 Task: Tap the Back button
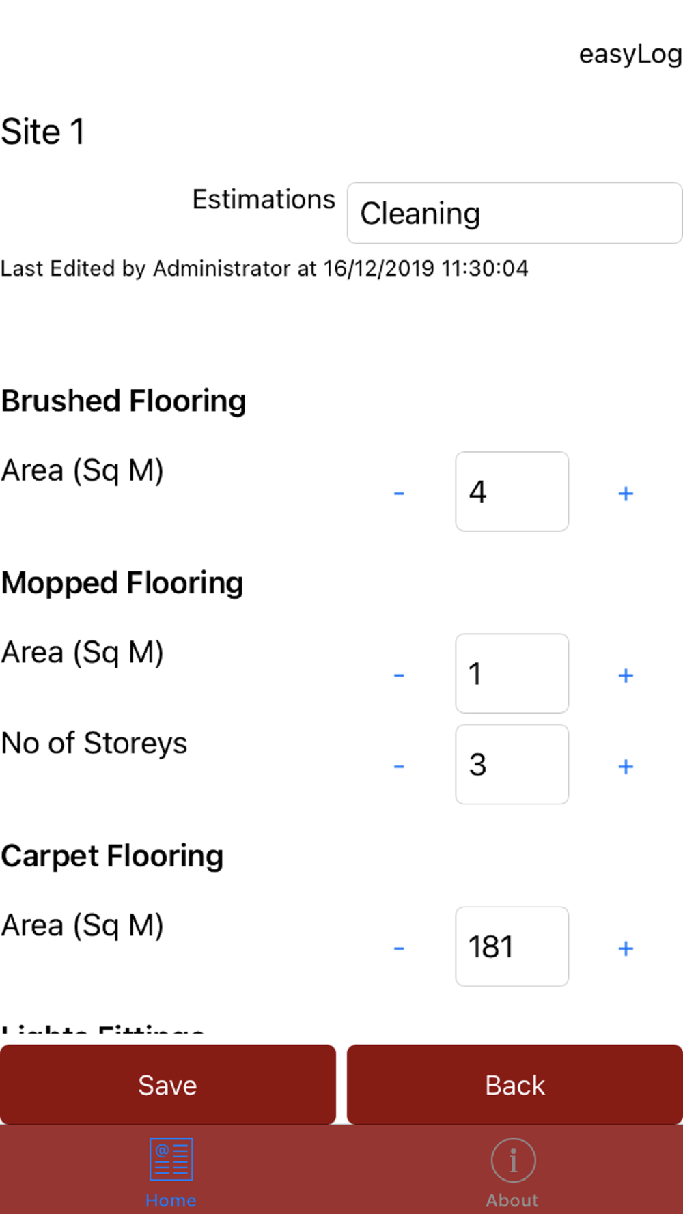514,1084
